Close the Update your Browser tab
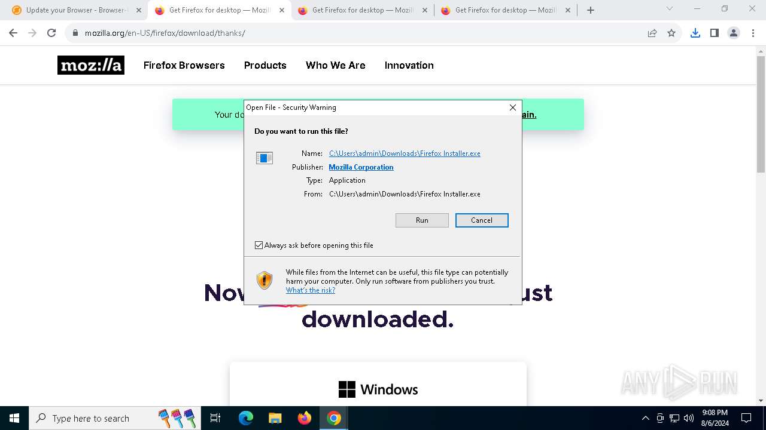Viewport: 766px width, 430px height. 139,10
